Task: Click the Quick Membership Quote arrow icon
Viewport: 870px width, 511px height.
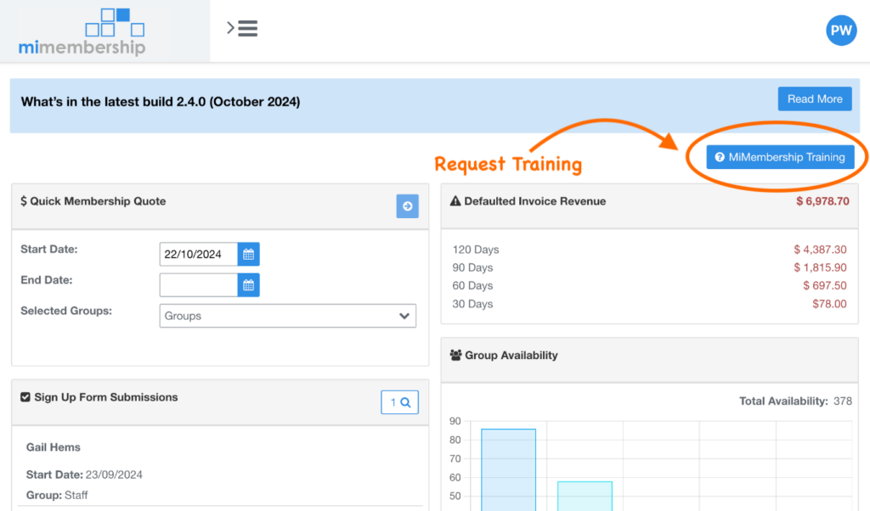Action: click(407, 206)
